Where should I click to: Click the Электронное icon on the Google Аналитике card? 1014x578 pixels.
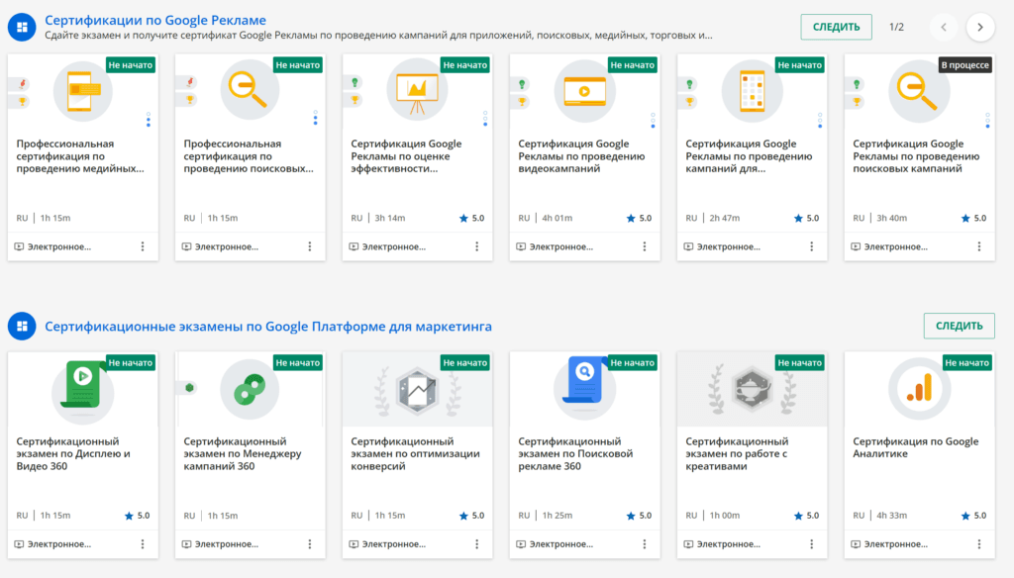(856, 544)
